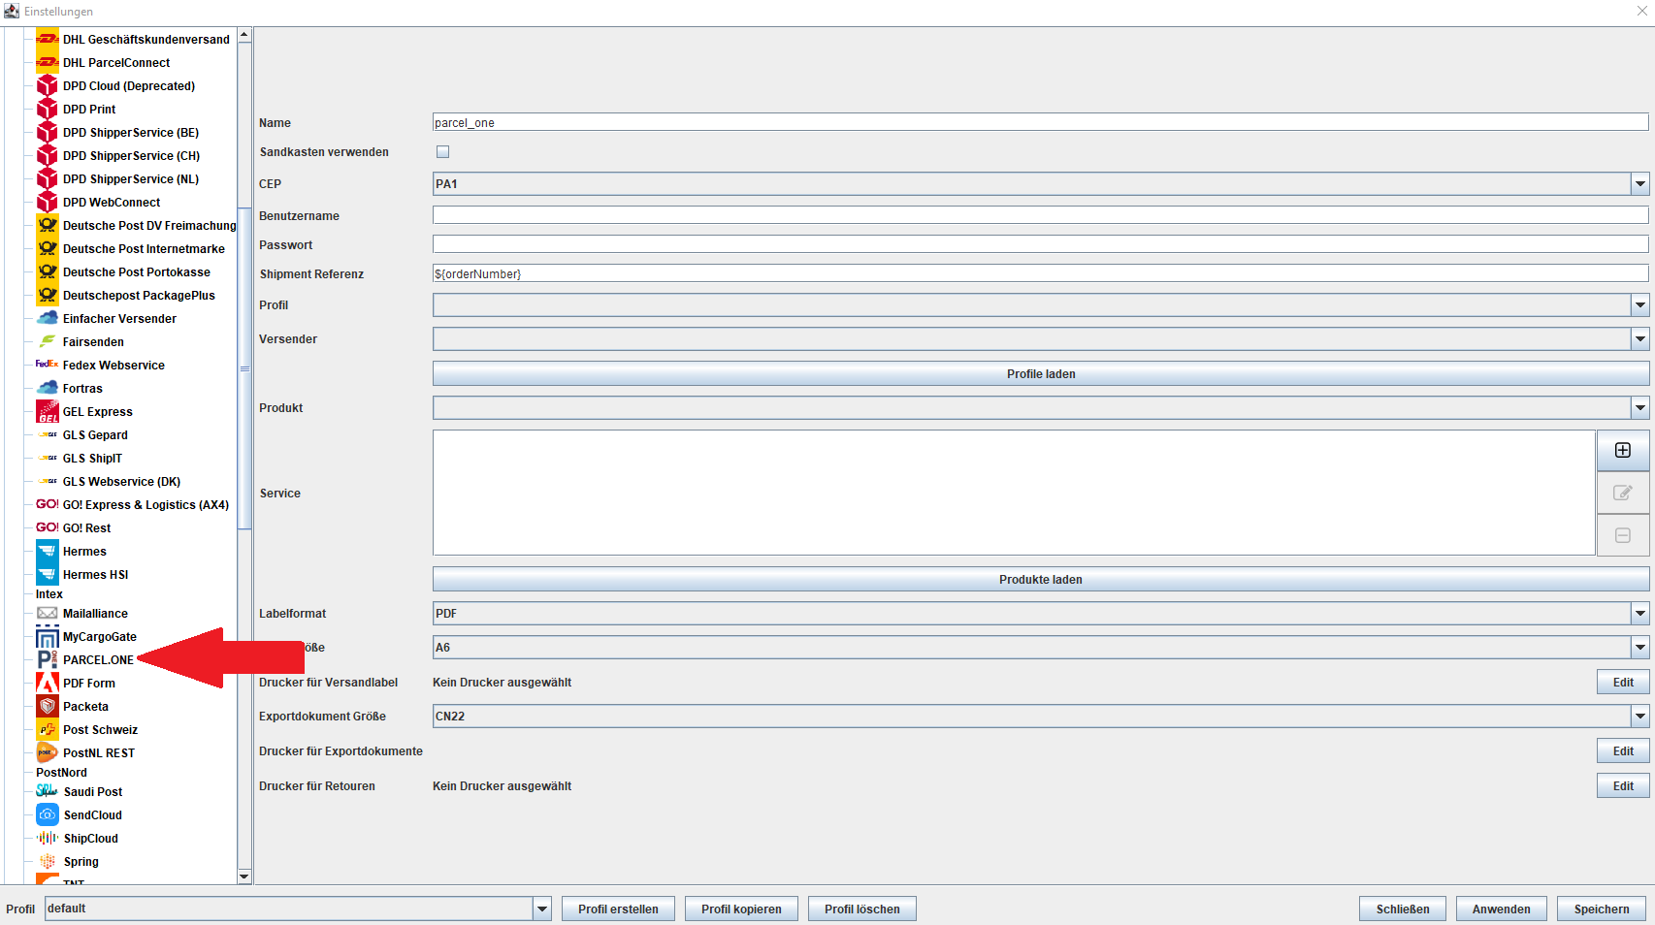Click inside the Service list box

(x=1014, y=493)
